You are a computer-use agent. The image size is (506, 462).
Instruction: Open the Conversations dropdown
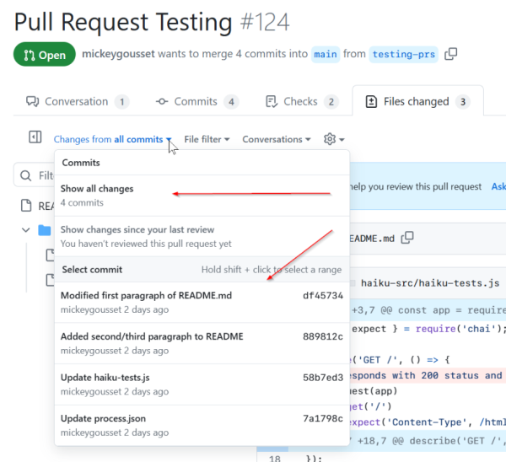[277, 139]
